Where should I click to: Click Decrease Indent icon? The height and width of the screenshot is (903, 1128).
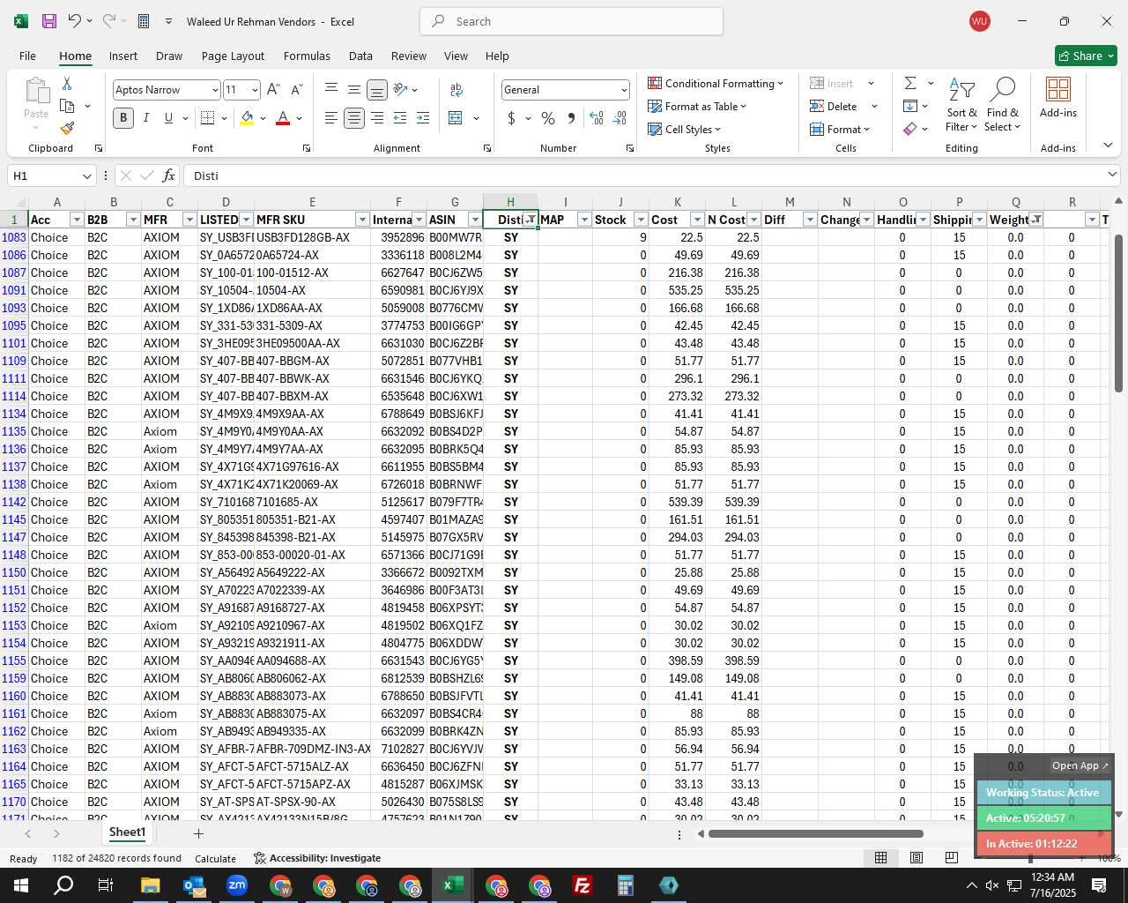400,118
